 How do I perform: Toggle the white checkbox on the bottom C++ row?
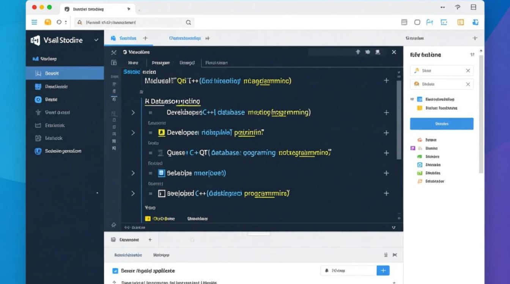click(161, 193)
